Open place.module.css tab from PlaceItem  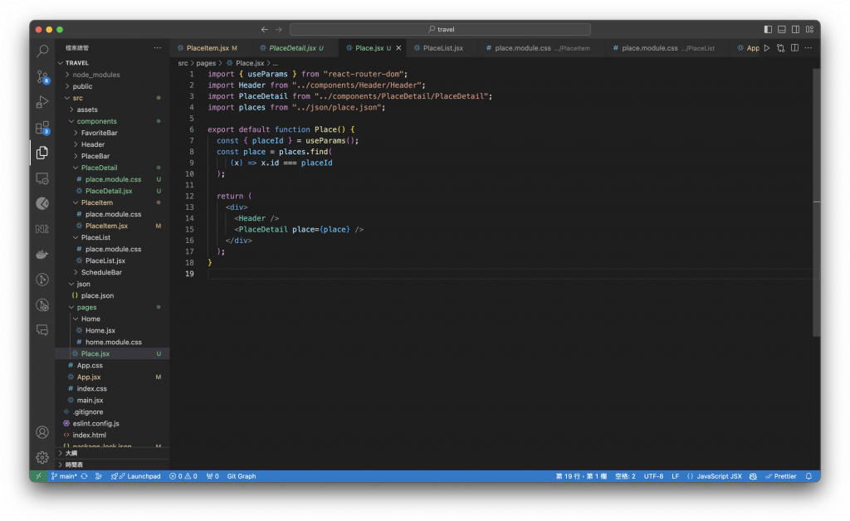click(x=542, y=48)
